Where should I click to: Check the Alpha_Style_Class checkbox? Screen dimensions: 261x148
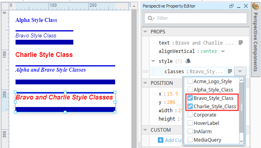click(x=190, y=90)
